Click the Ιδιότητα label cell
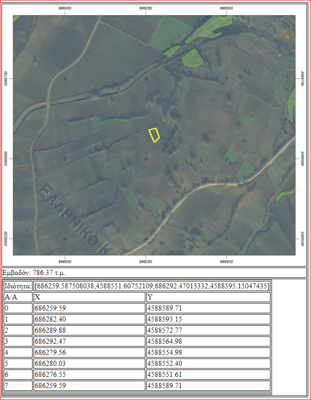 click(x=18, y=286)
